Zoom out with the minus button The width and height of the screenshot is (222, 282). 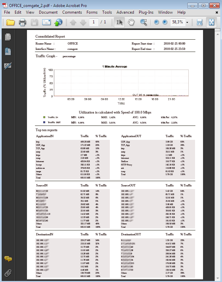click(x=156, y=22)
